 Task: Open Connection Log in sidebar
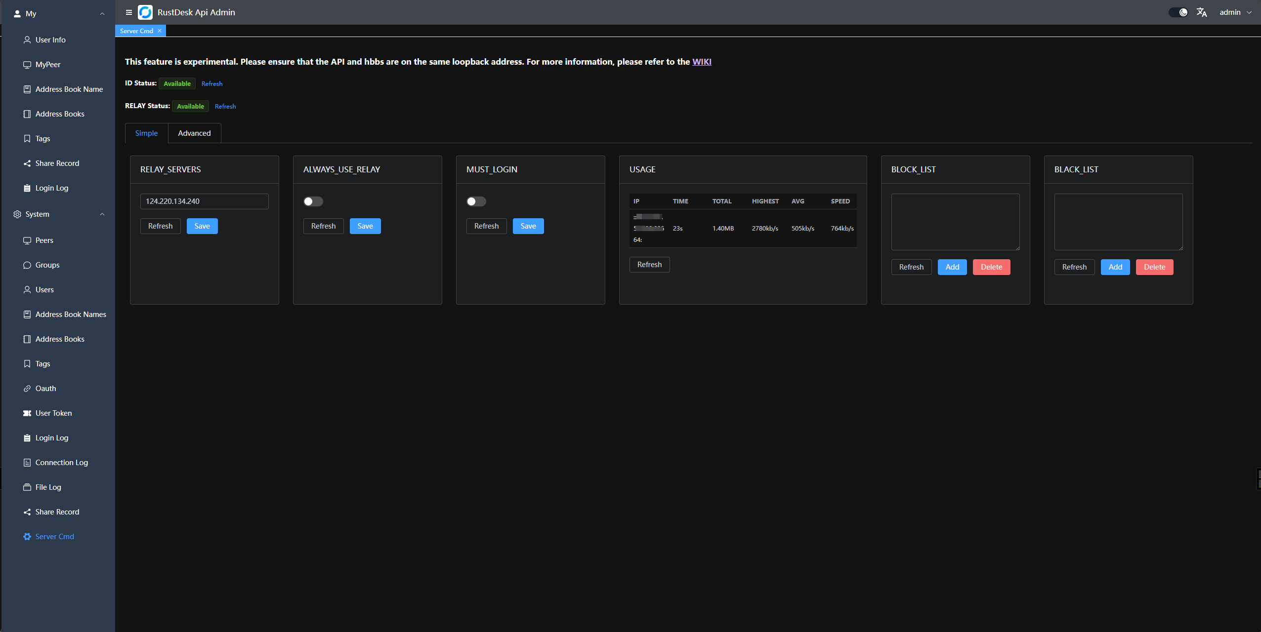pos(61,463)
